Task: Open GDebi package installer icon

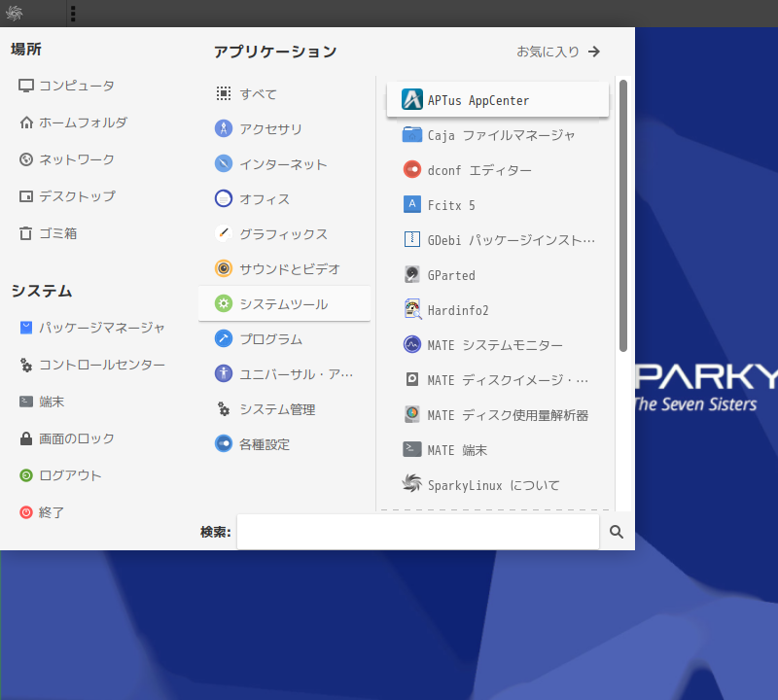Action: coord(411,240)
